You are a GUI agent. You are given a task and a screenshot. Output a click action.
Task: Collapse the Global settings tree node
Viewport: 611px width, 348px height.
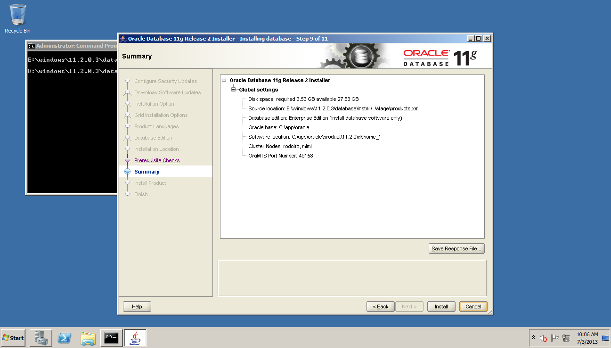pyautogui.click(x=233, y=90)
